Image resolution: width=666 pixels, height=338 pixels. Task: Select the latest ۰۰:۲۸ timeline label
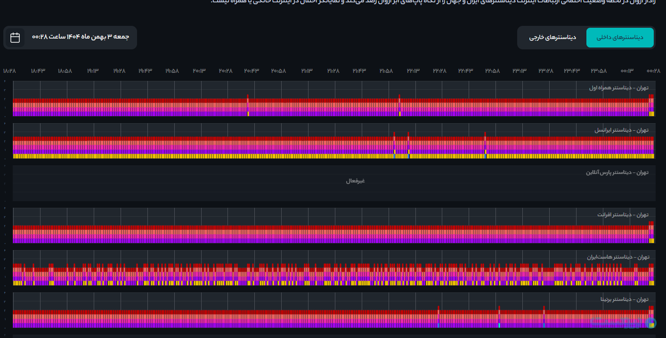(653, 71)
